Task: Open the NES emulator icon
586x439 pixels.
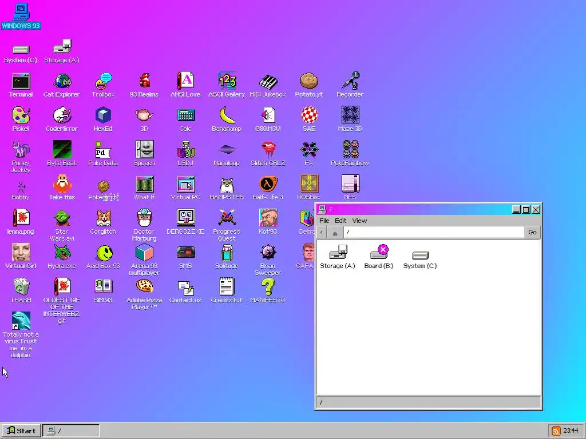Action: pyautogui.click(x=350, y=188)
